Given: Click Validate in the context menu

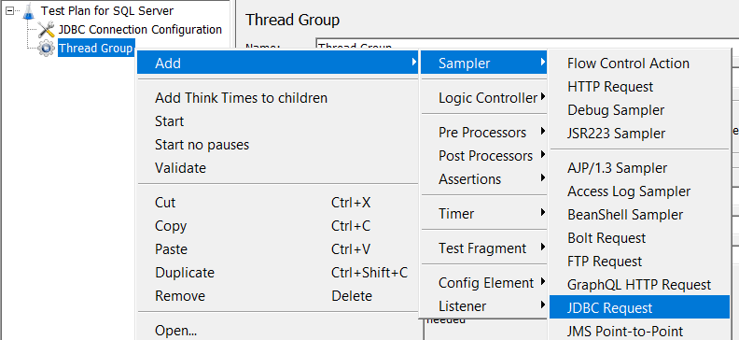Looking at the screenshot, I should tap(278, 168).
